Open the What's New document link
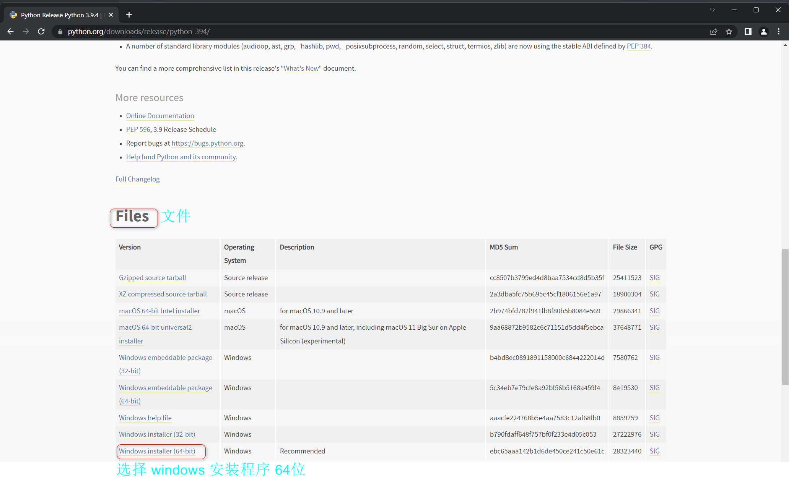 301,68
